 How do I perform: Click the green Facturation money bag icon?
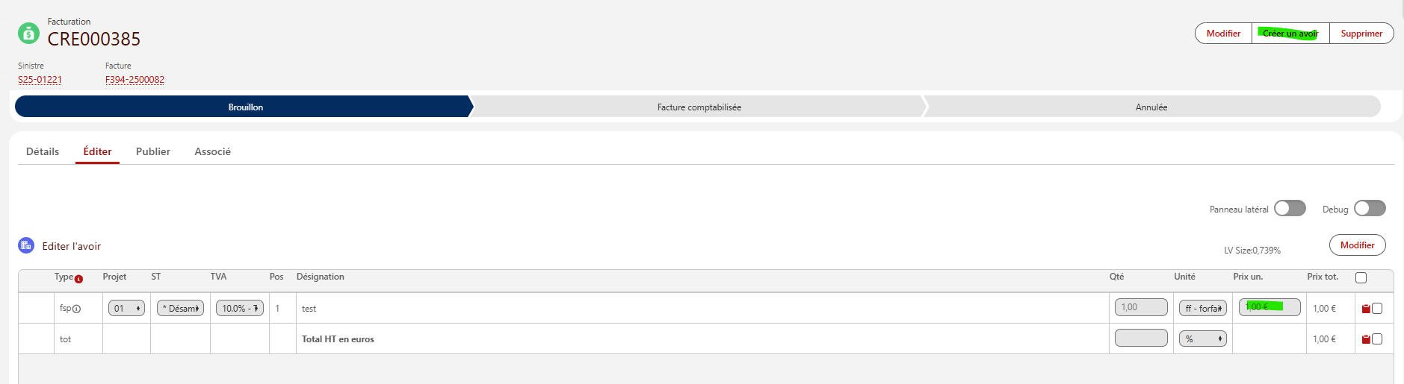28,33
